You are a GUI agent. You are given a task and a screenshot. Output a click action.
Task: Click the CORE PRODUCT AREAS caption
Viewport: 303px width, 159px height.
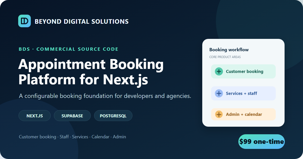click(225, 57)
